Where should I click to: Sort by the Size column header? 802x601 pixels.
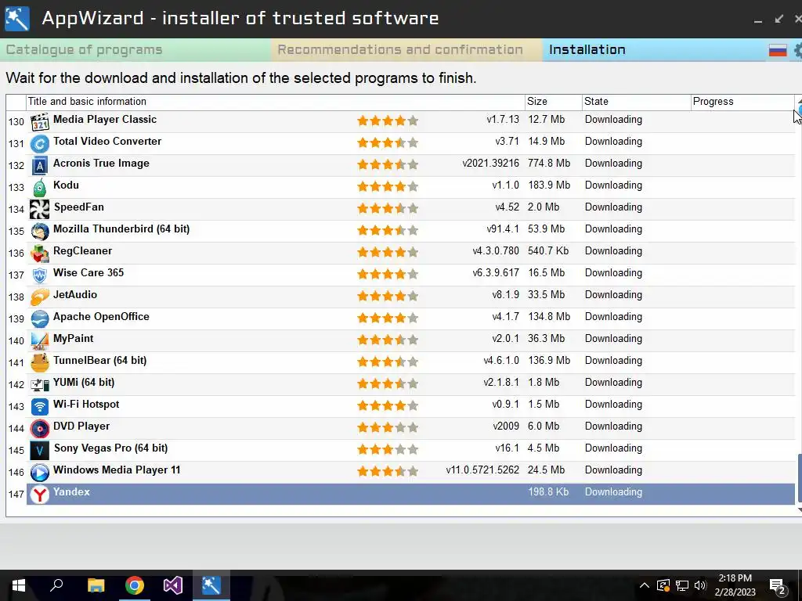coord(554,102)
